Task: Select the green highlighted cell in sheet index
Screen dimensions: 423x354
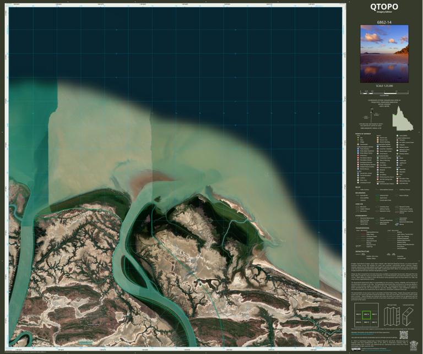Action: tap(366, 315)
